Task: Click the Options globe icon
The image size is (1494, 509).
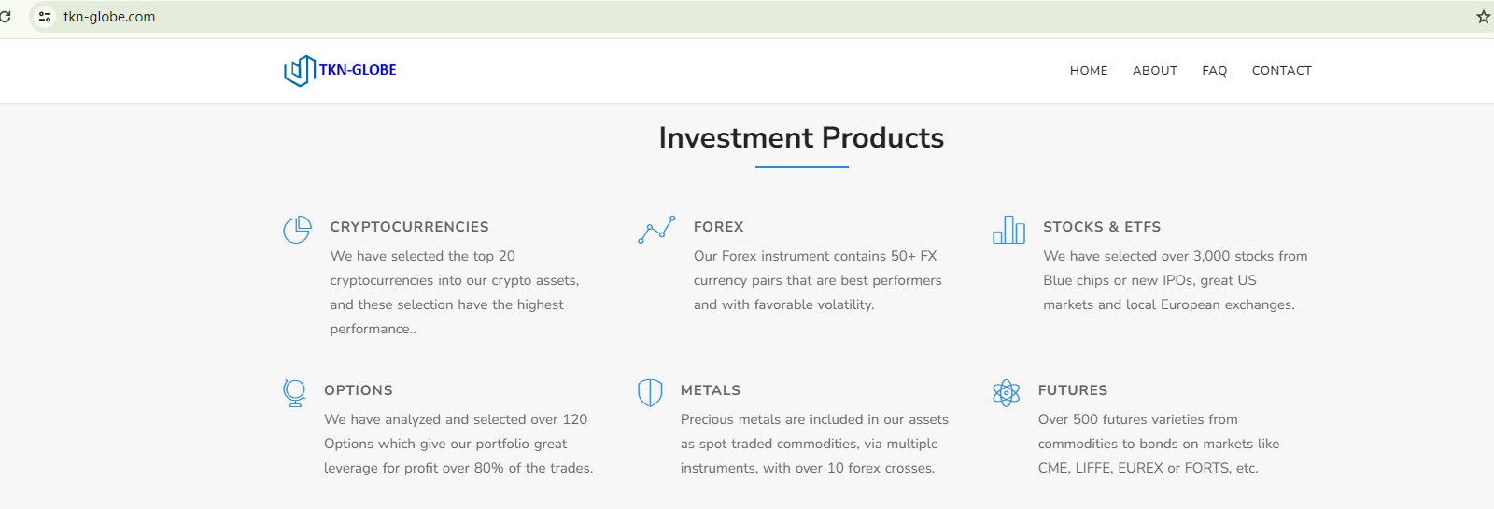Action: coord(294,392)
